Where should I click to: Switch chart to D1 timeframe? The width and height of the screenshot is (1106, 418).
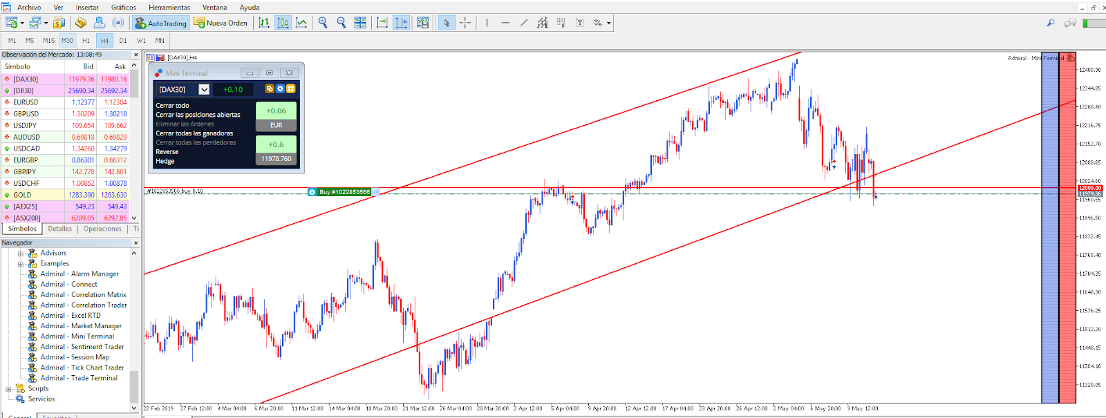pos(123,41)
